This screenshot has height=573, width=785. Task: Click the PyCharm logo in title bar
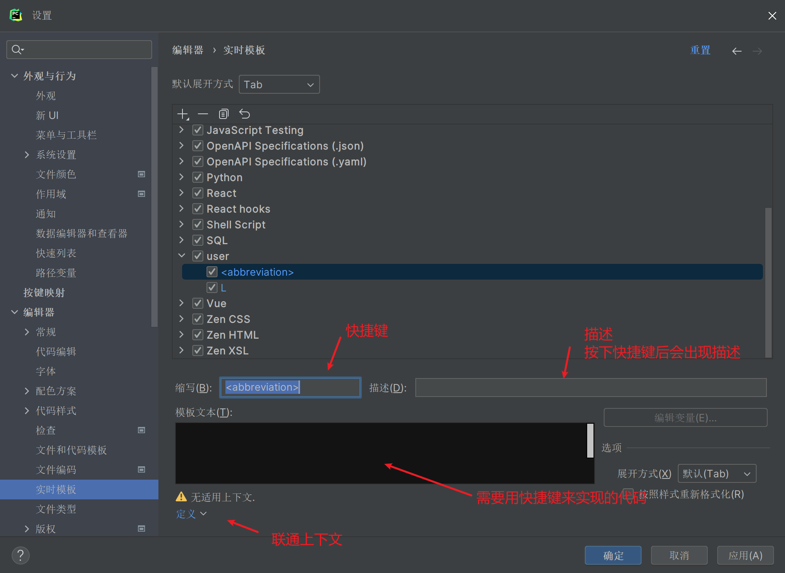pos(16,15)
